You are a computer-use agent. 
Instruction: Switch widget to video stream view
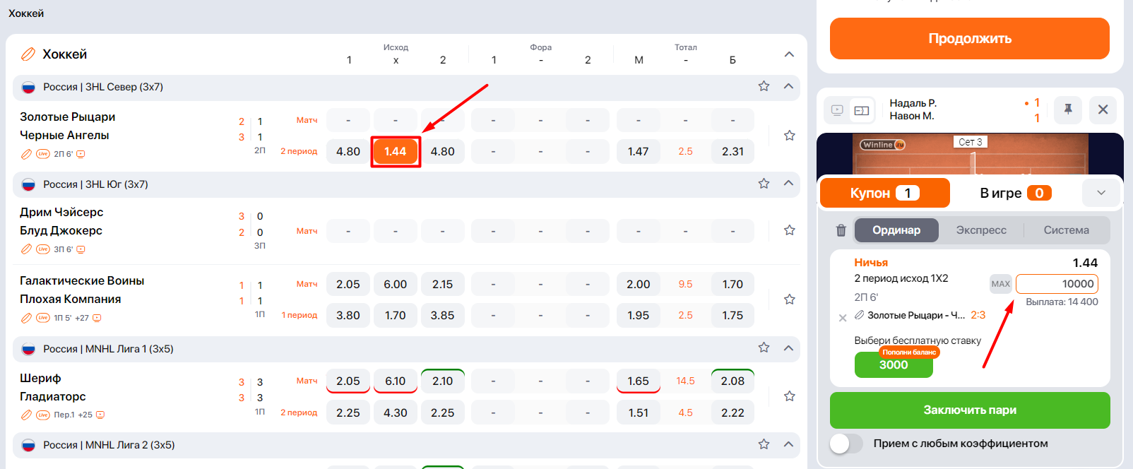point(837,110)
